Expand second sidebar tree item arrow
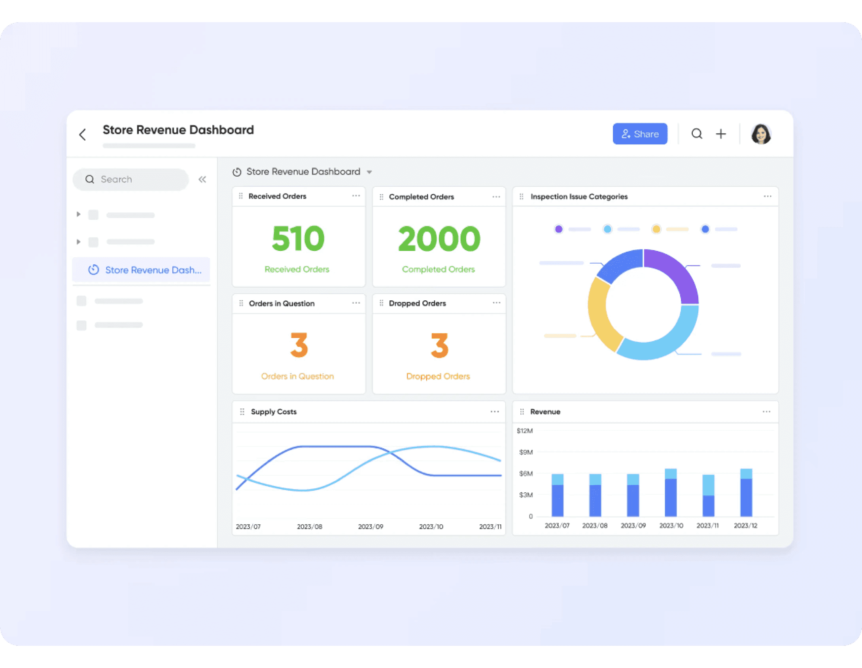862x668 pixels. tap(78, 242)
